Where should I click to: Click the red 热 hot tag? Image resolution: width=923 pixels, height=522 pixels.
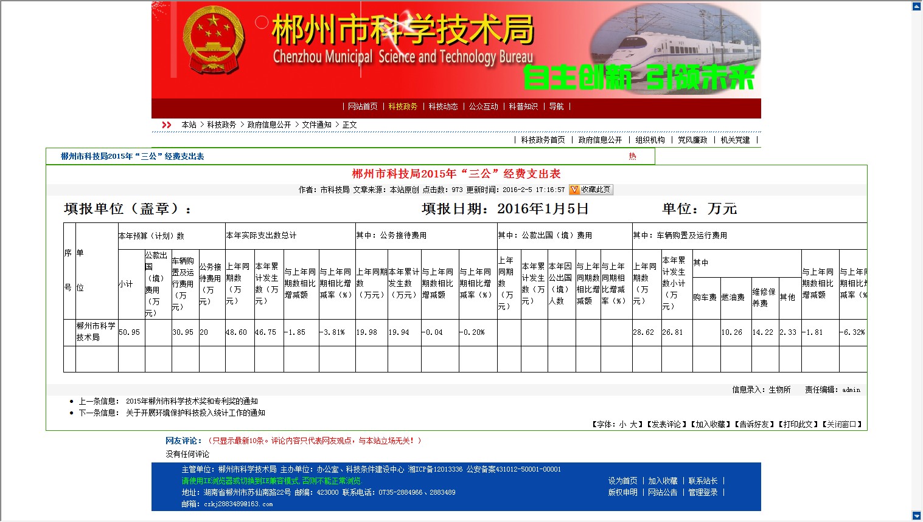632,156
